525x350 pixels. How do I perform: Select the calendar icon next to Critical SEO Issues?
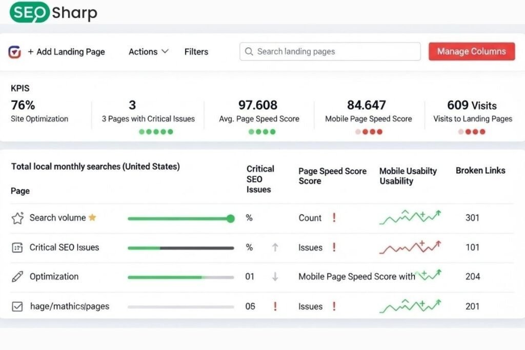[x=17, y=248]
